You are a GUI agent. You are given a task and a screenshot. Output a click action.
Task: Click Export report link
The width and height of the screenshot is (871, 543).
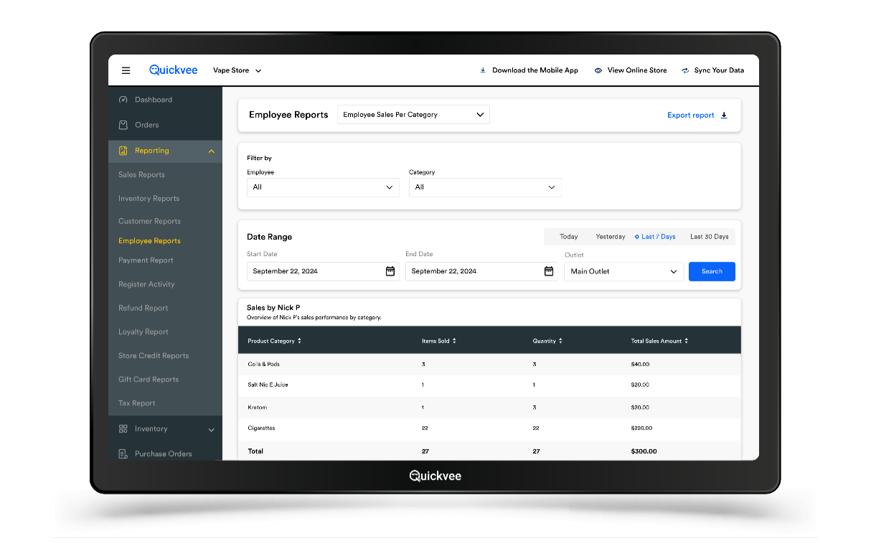click(x=691, y=115)
